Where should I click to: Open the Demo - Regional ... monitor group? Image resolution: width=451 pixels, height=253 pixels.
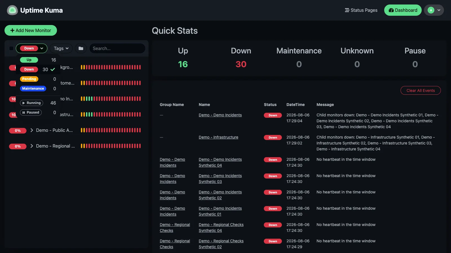56,146
